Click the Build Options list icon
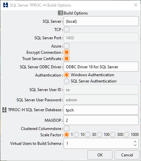141x161 pixels. [x=61, y=13]
